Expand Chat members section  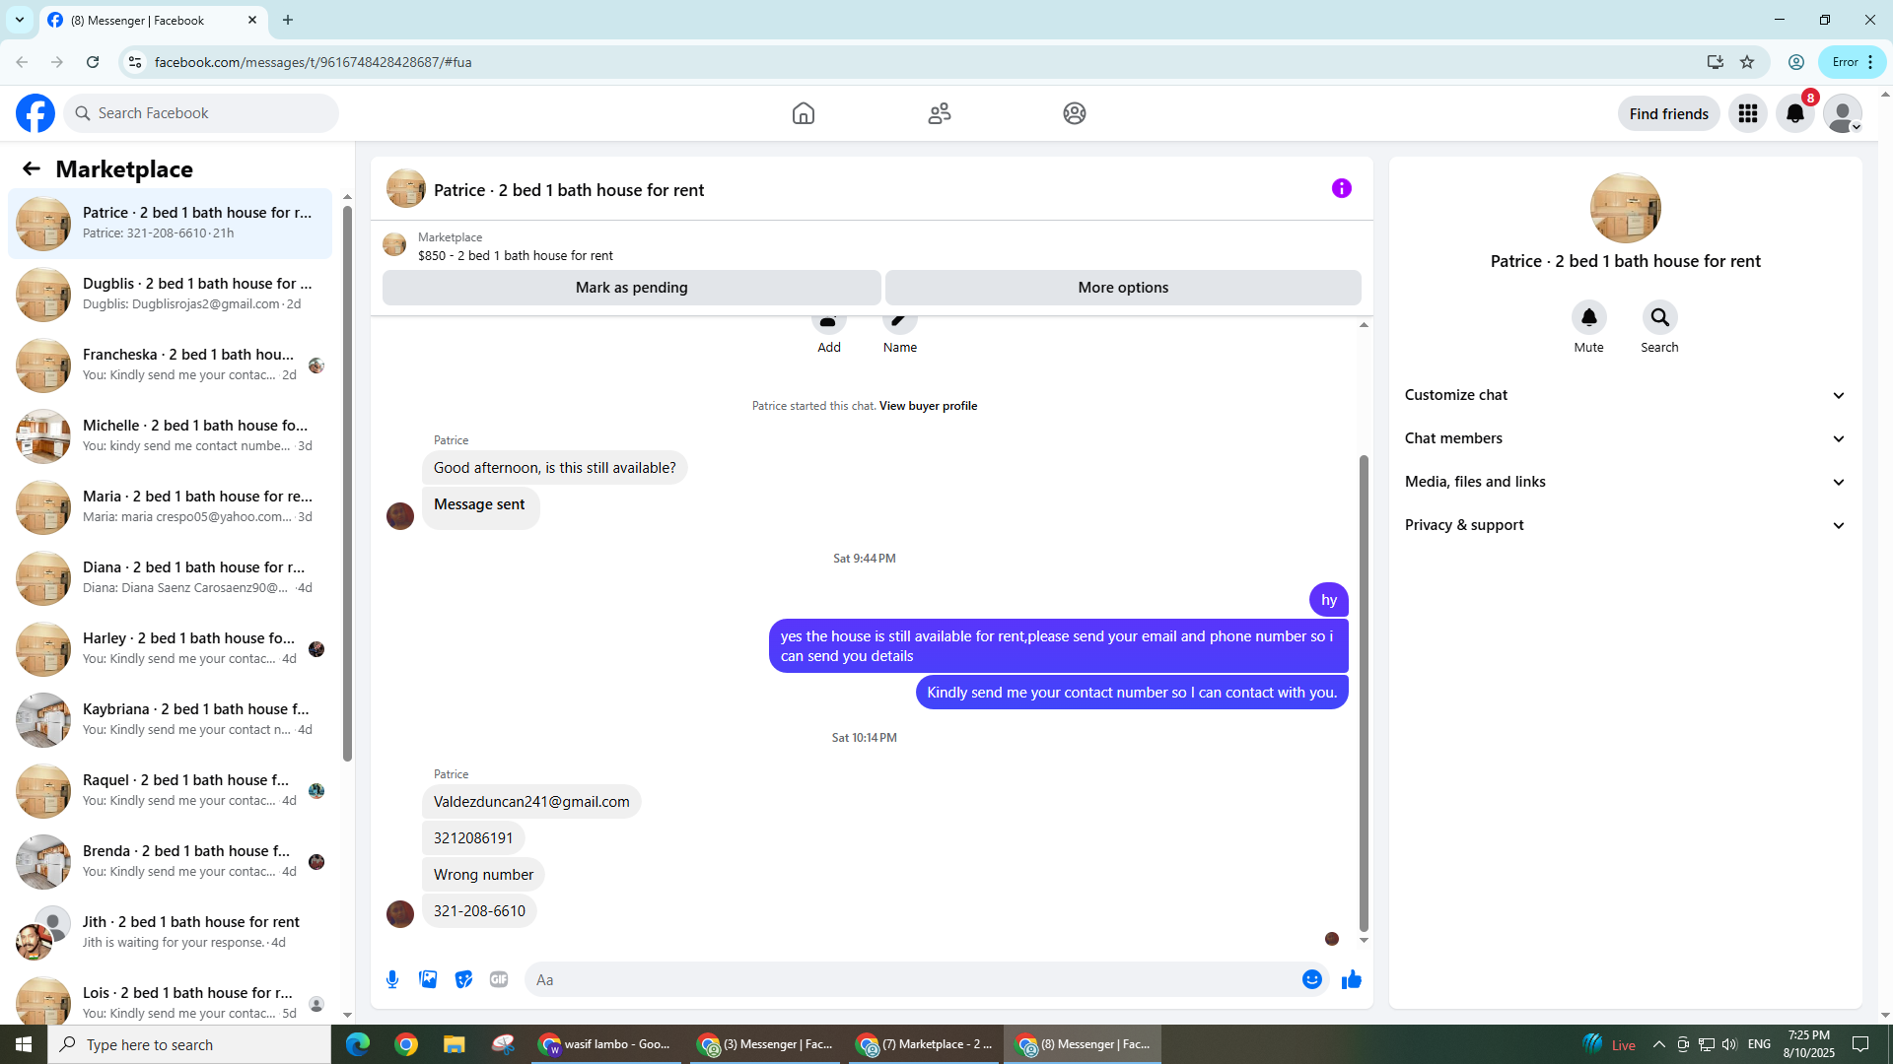click(1625, 438)
